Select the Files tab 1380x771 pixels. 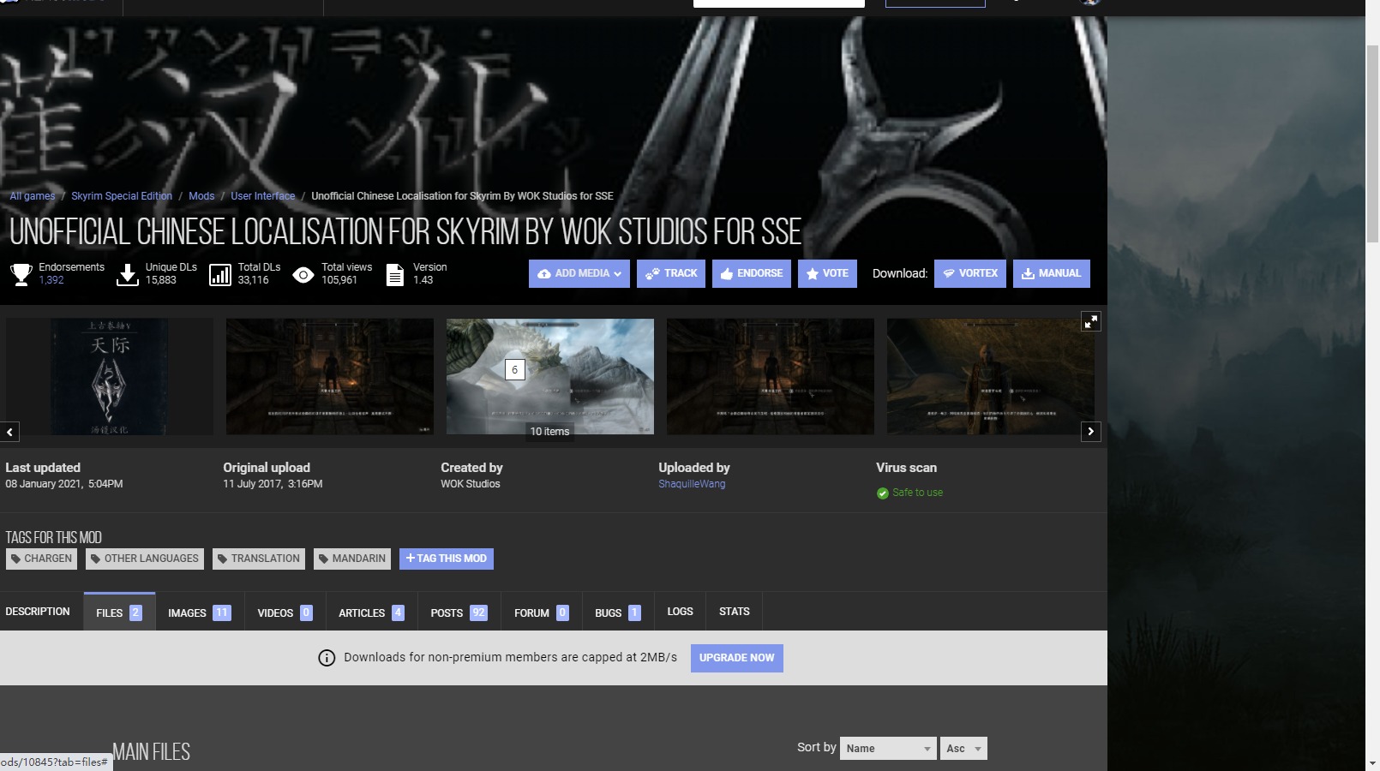tap(119, 612)
